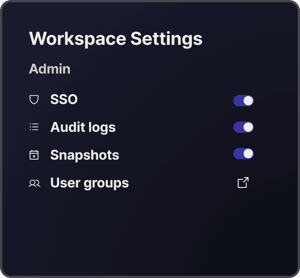Click the list icon next to Audit logs

(34, 127)
